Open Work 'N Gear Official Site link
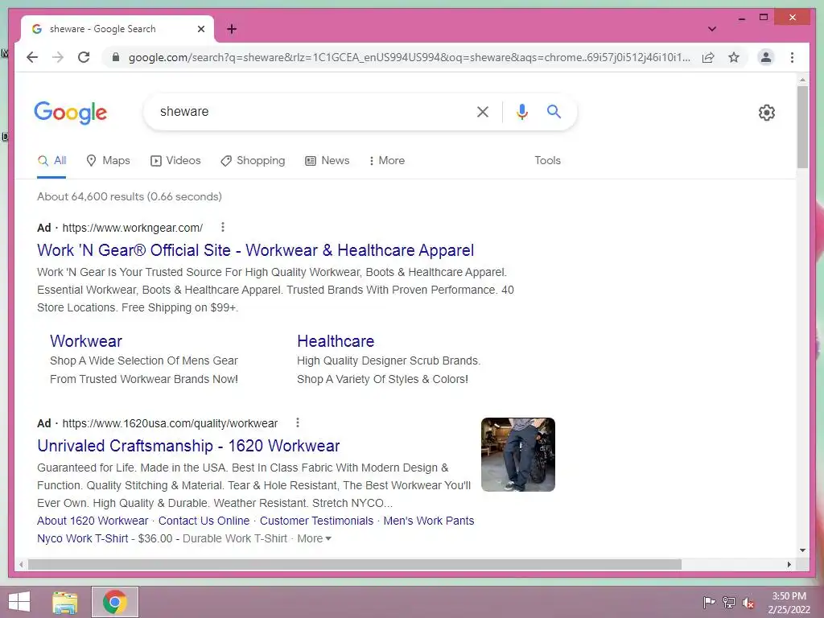Viewport: 824px width, 618px height. (255, 250)
